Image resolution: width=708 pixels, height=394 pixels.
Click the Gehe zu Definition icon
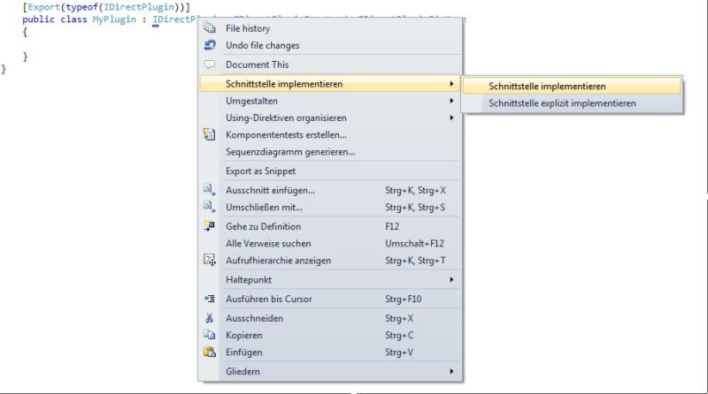click(x=210, y=226)
